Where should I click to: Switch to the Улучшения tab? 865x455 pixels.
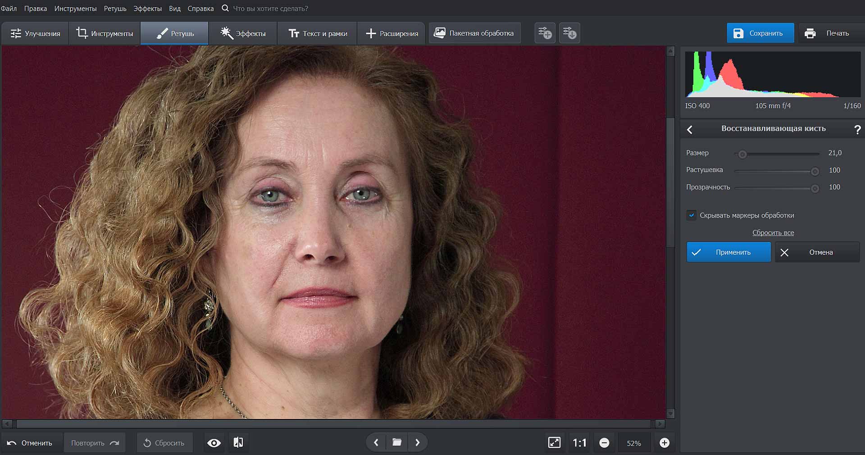tap(35, 33)
